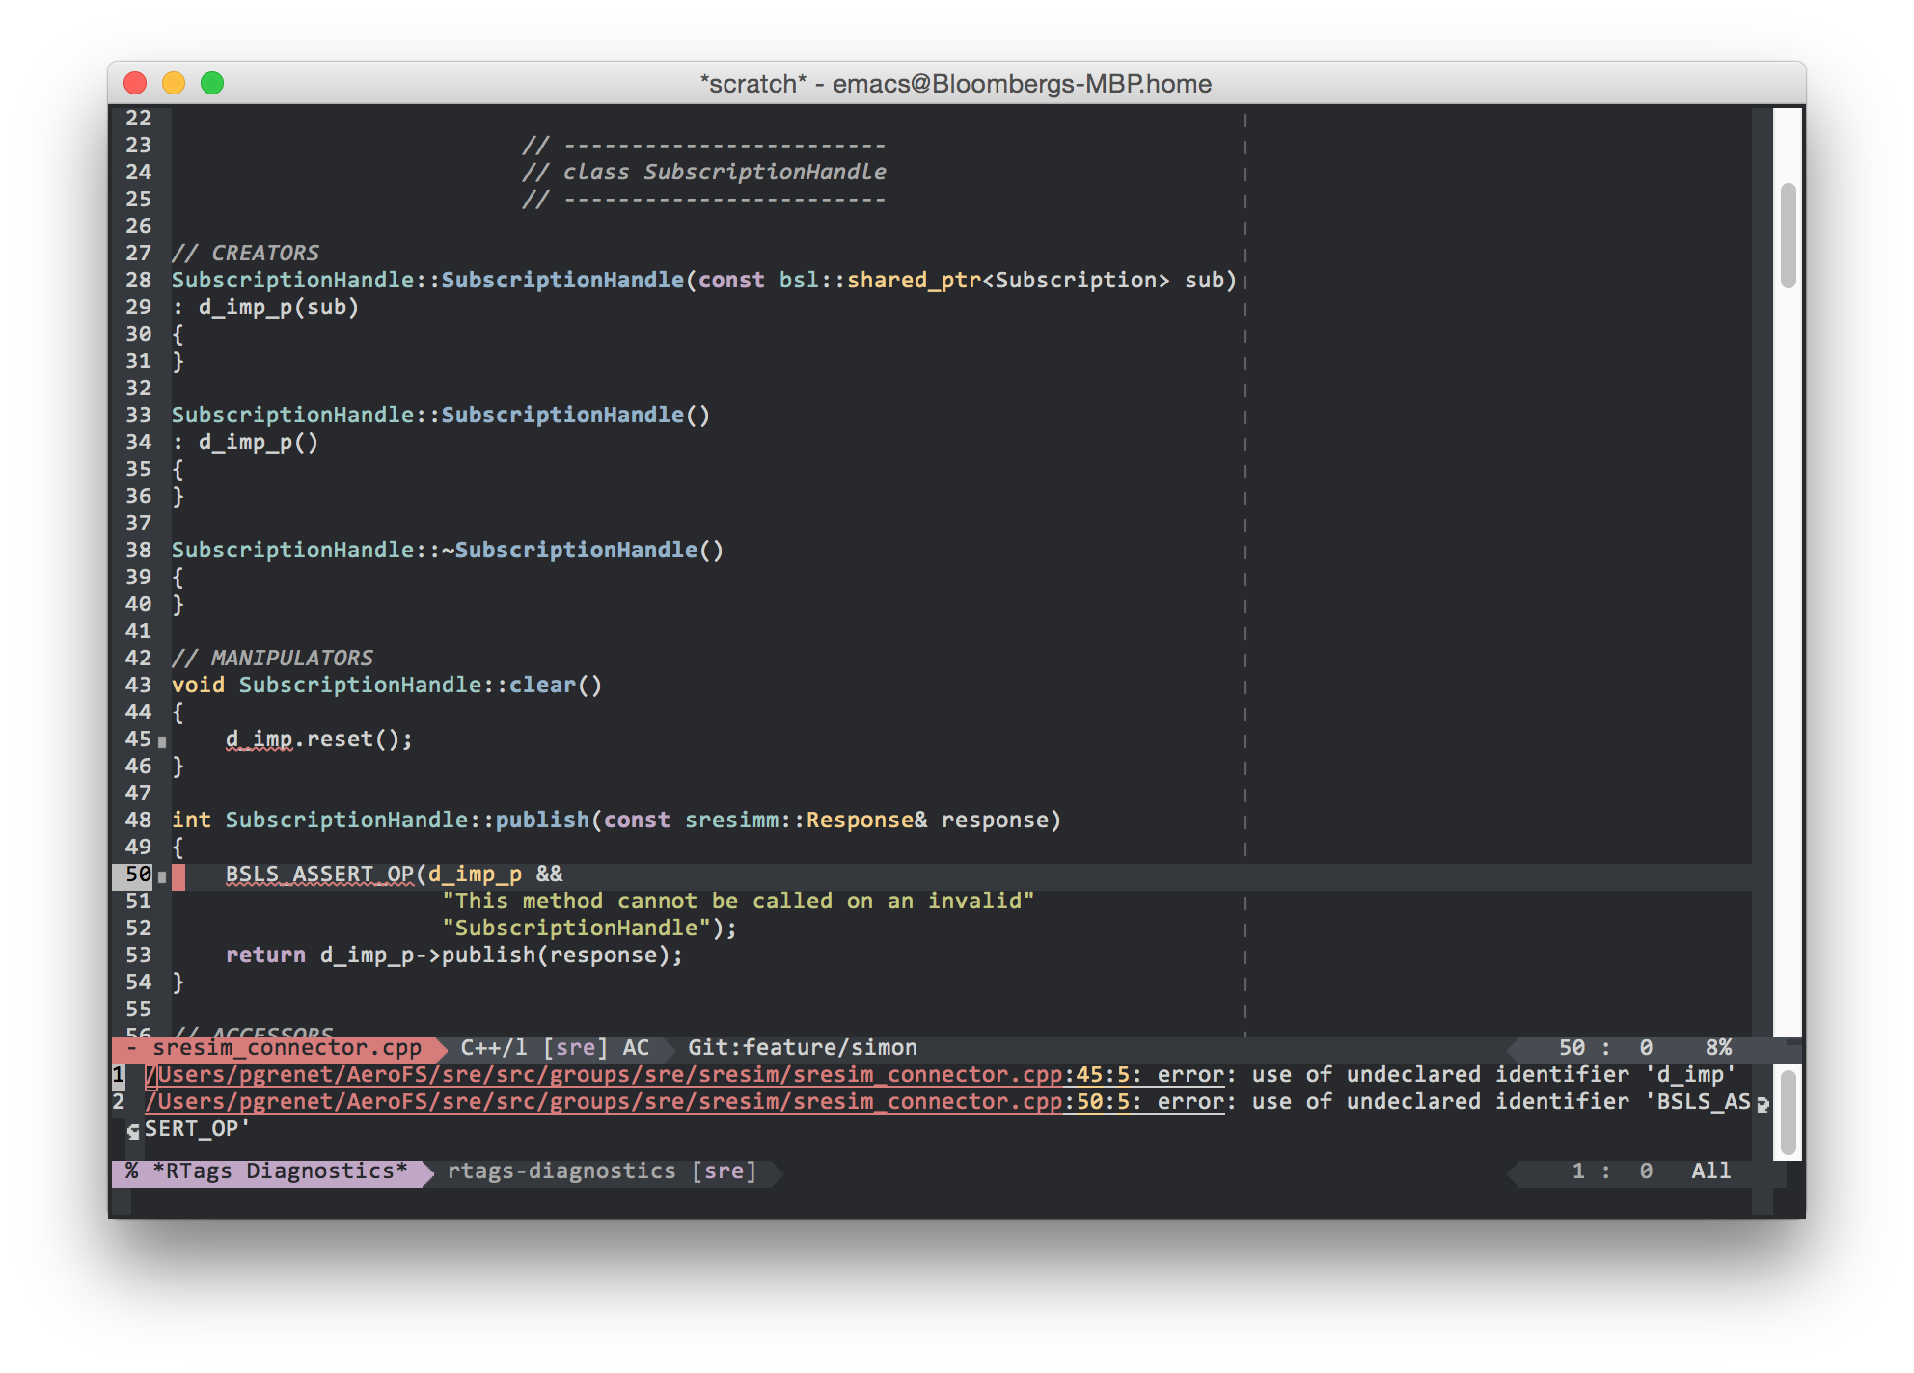Image resolution: width=1914 pixels, height=1373 pixels.
Task: Click *RTags Diagnostics* buffer name
Action: (x=281, y=1171)
